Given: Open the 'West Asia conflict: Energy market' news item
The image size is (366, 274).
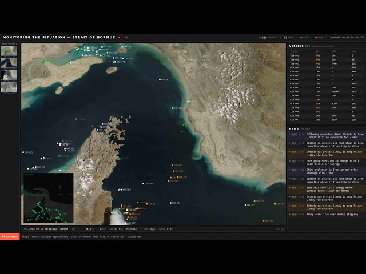Looking at the screenshot, I should tap(327, 189).
